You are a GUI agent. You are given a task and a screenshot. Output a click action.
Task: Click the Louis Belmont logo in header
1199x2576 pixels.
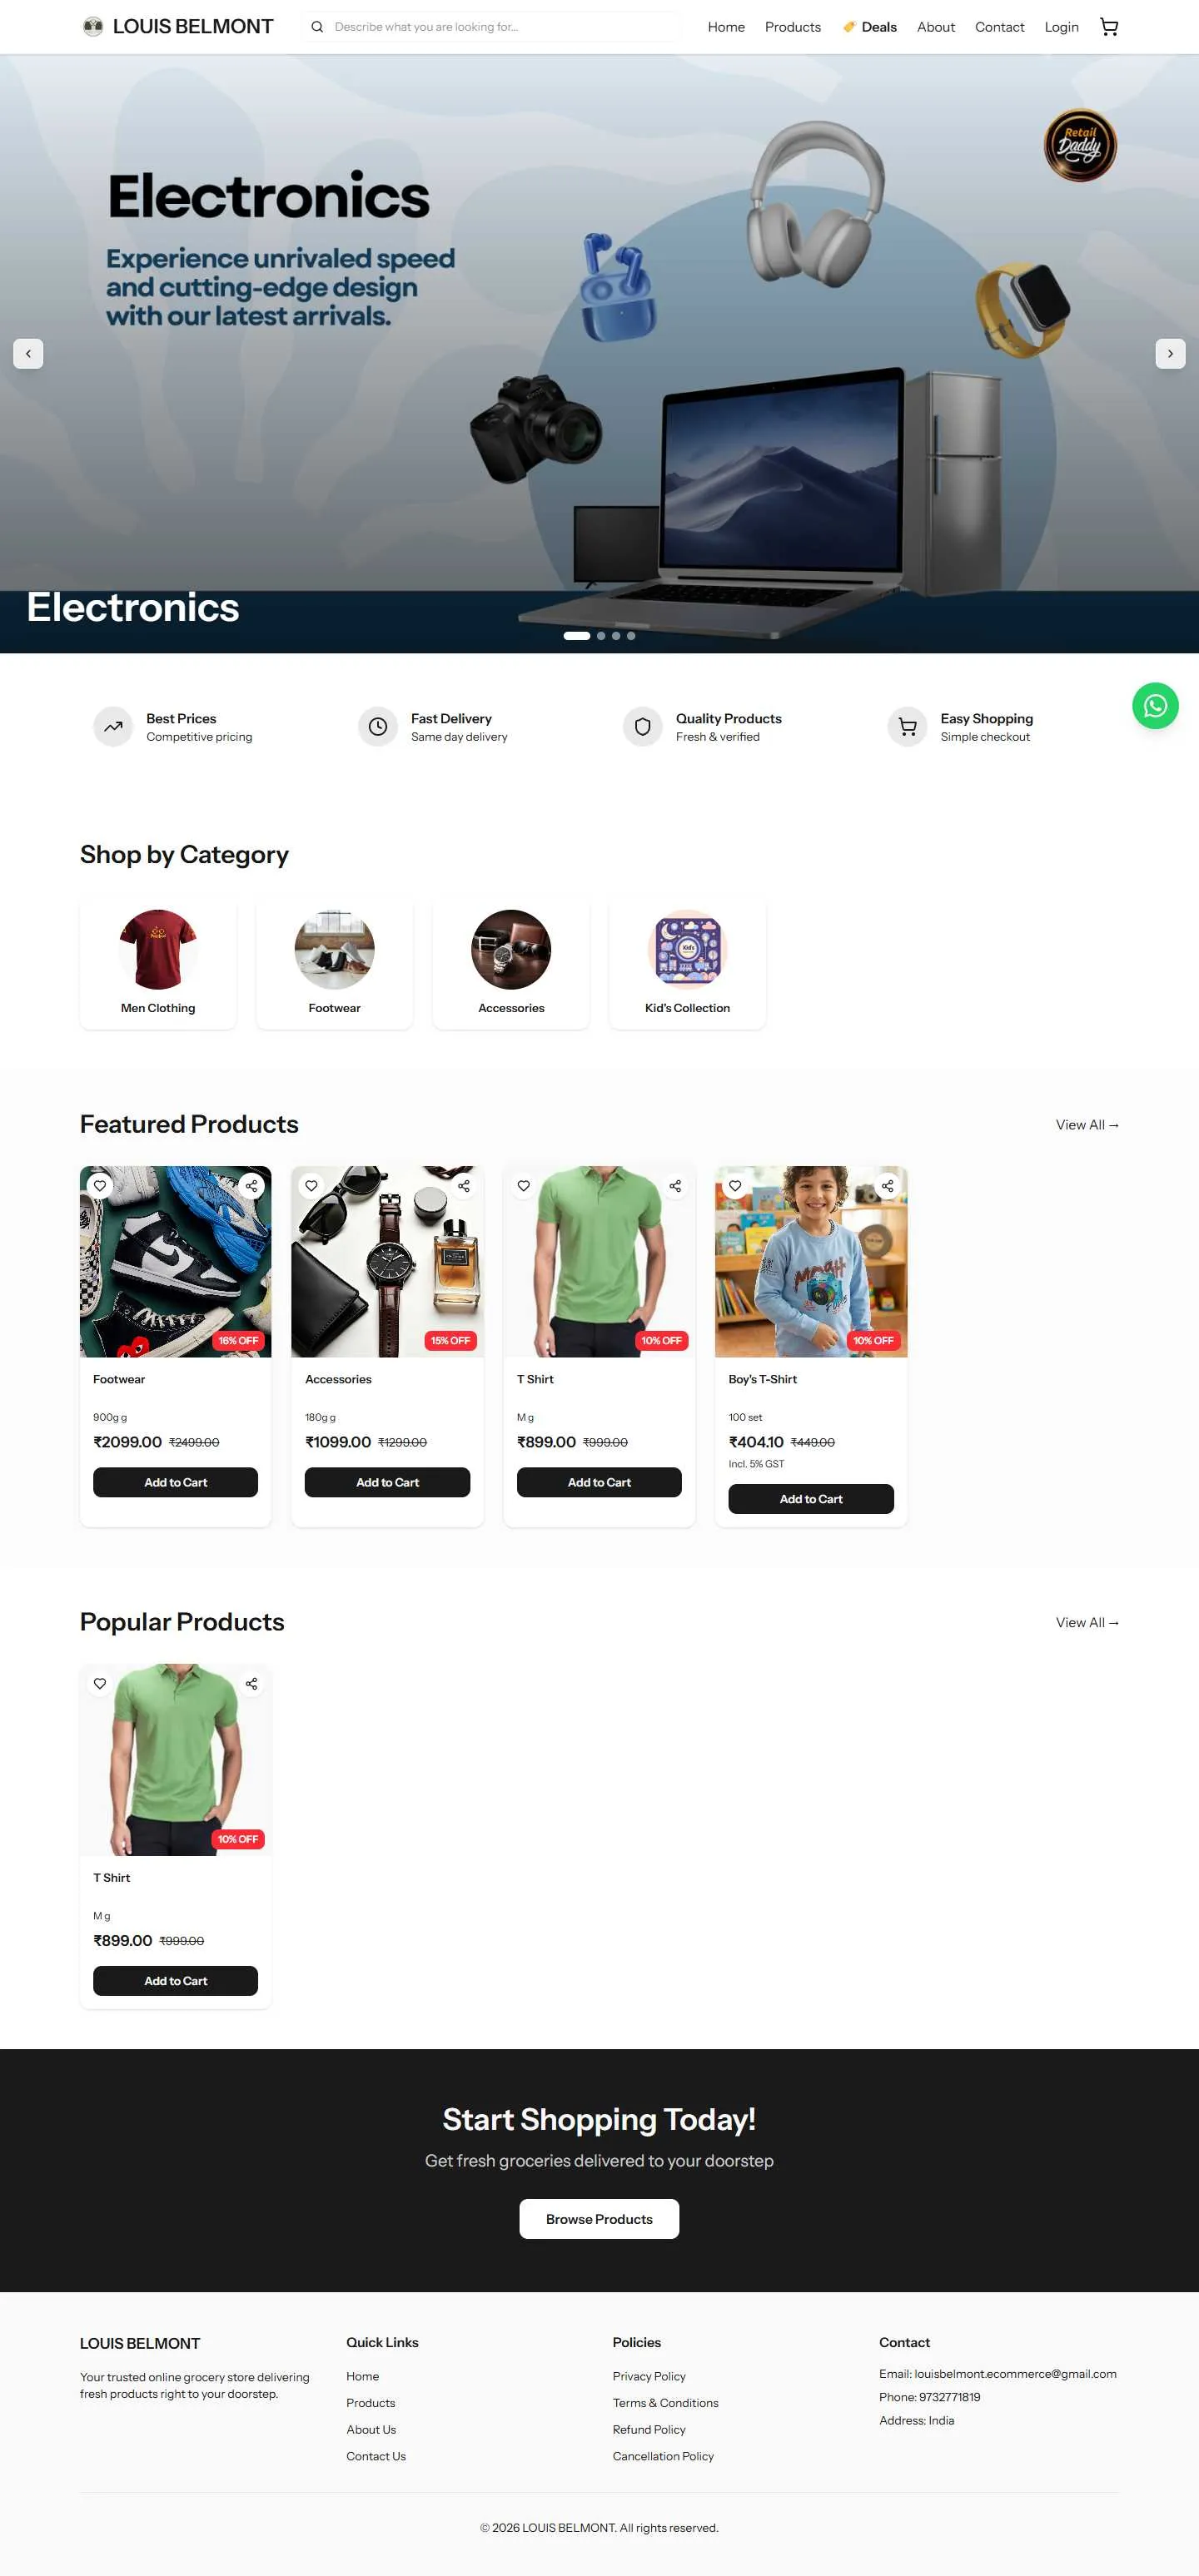178,27
